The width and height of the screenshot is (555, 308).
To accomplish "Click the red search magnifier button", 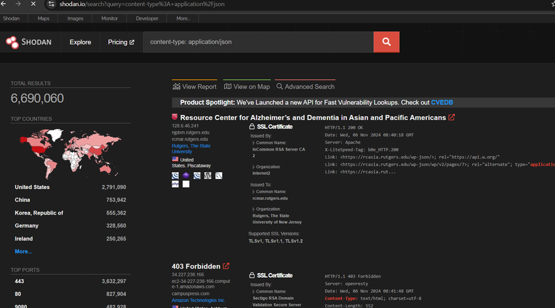I will click(x=386, y=42).
